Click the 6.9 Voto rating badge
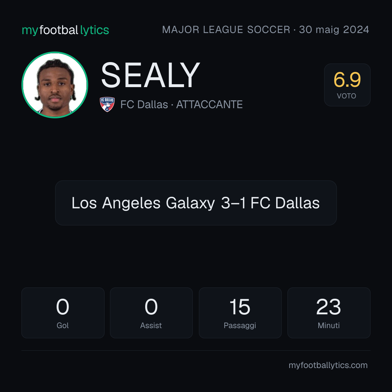This screenshot has height=392, width=392. [347, 85]
